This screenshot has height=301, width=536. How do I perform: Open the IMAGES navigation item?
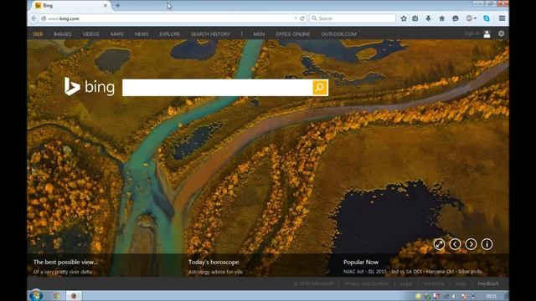pos(63,34)
